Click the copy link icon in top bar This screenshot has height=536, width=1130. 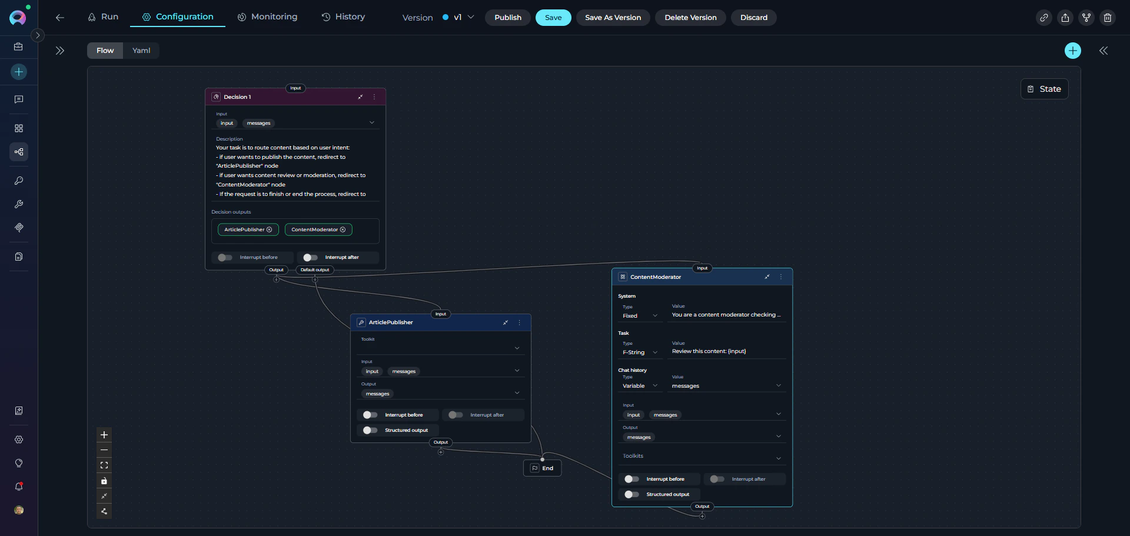click(x=1044, y=18)
